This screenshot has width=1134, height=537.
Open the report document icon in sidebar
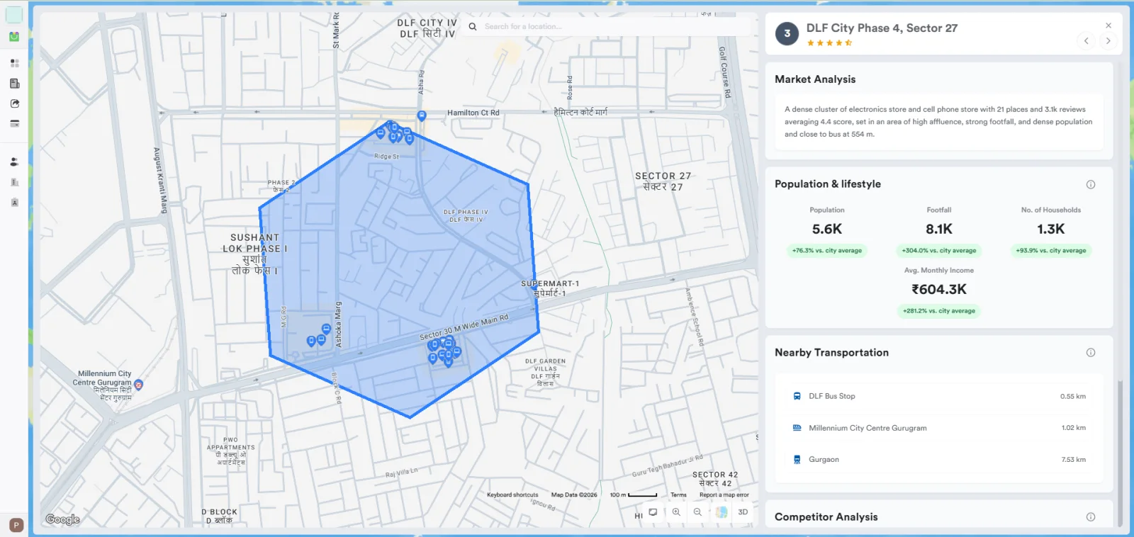(x=14, y=84)
